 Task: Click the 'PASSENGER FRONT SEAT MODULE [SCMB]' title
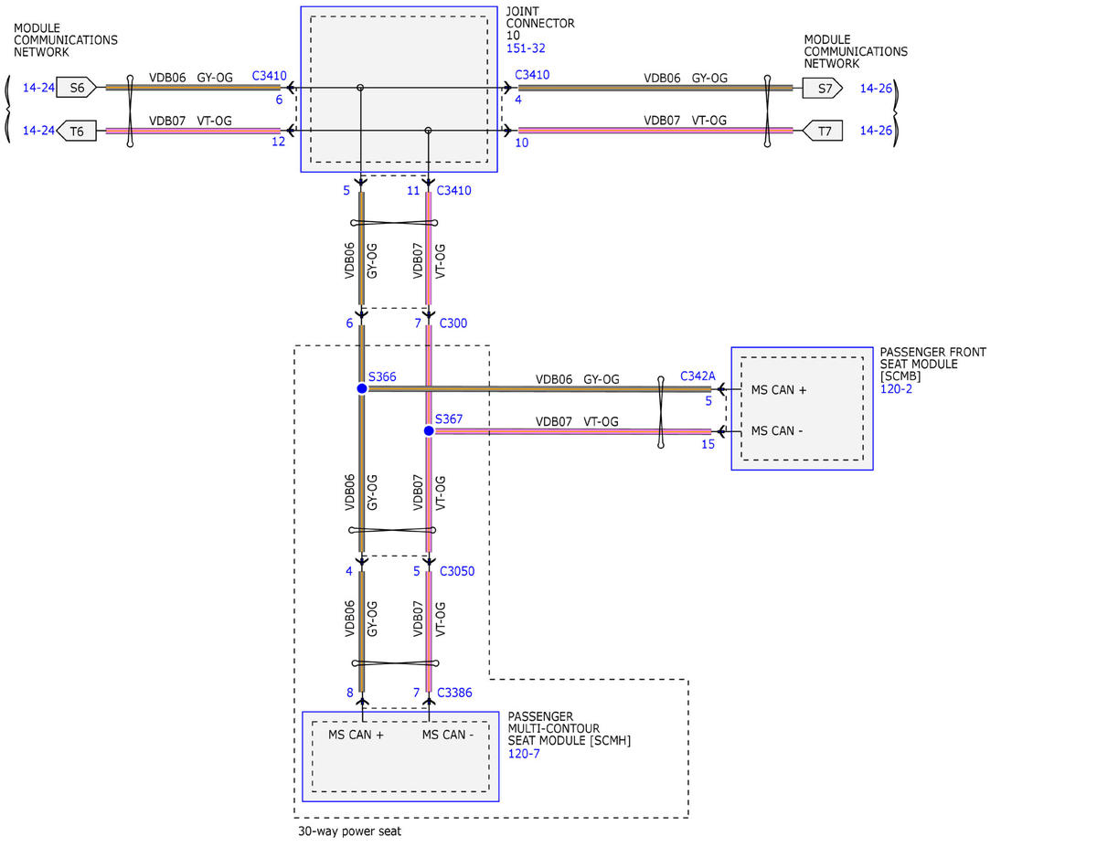point(932,365)
